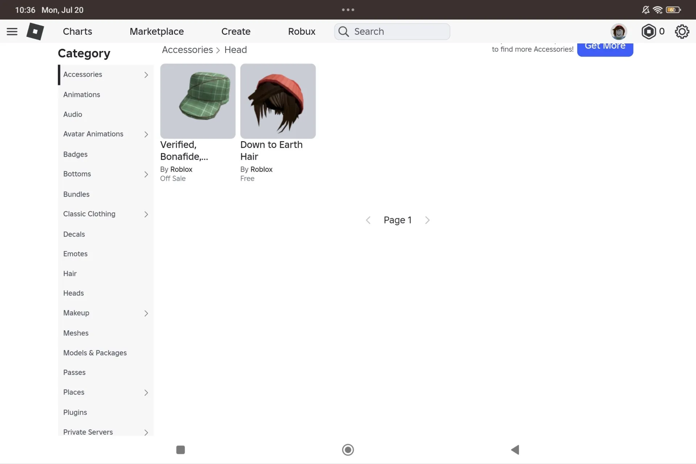The width and height of the screenshot is (696, 464).
Task: Tap the Android back triangle button
Action: 515,450
